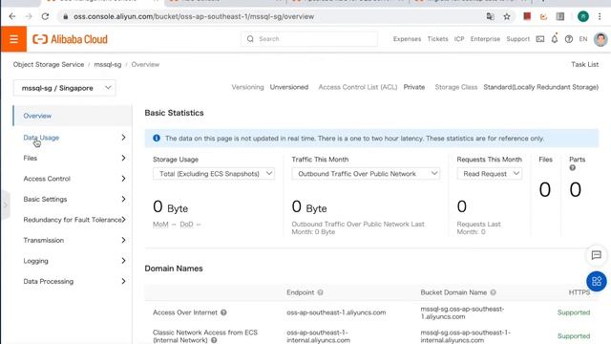
Task: Expand Redundancy for Fault Tolerance chevron
Action: pos(123,220)
